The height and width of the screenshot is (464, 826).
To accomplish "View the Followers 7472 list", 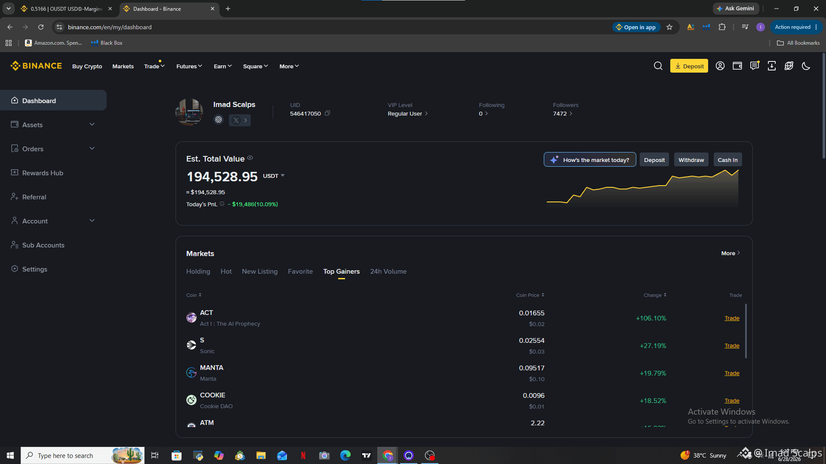I will click(563, 113).
